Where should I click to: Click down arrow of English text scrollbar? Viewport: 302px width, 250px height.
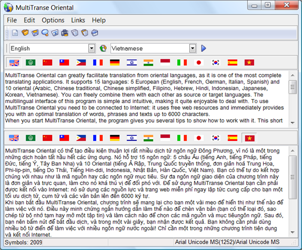click(x=292, y=123)
